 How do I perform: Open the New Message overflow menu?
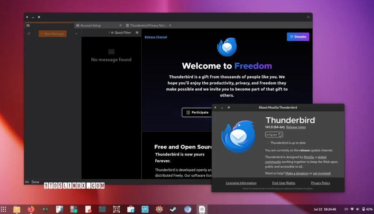[76, 33]
